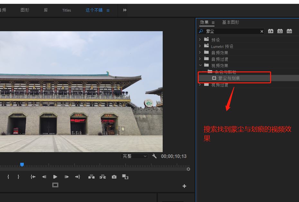Toggle YUV effects filter icon
Screen dimensions: 299x202
[289, 31]
